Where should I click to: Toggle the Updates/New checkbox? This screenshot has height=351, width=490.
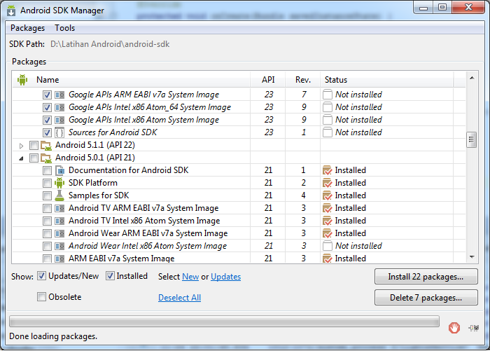(x=42, y=276)
